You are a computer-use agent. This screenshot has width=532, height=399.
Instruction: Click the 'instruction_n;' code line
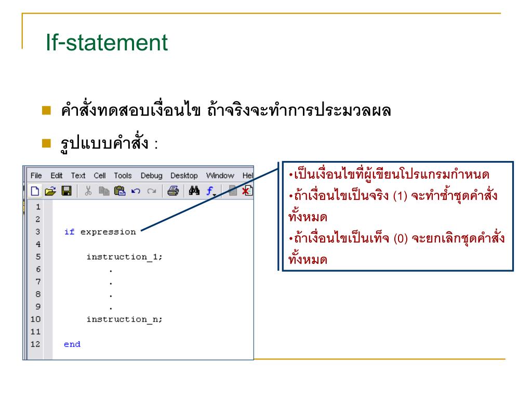[124, 320]
